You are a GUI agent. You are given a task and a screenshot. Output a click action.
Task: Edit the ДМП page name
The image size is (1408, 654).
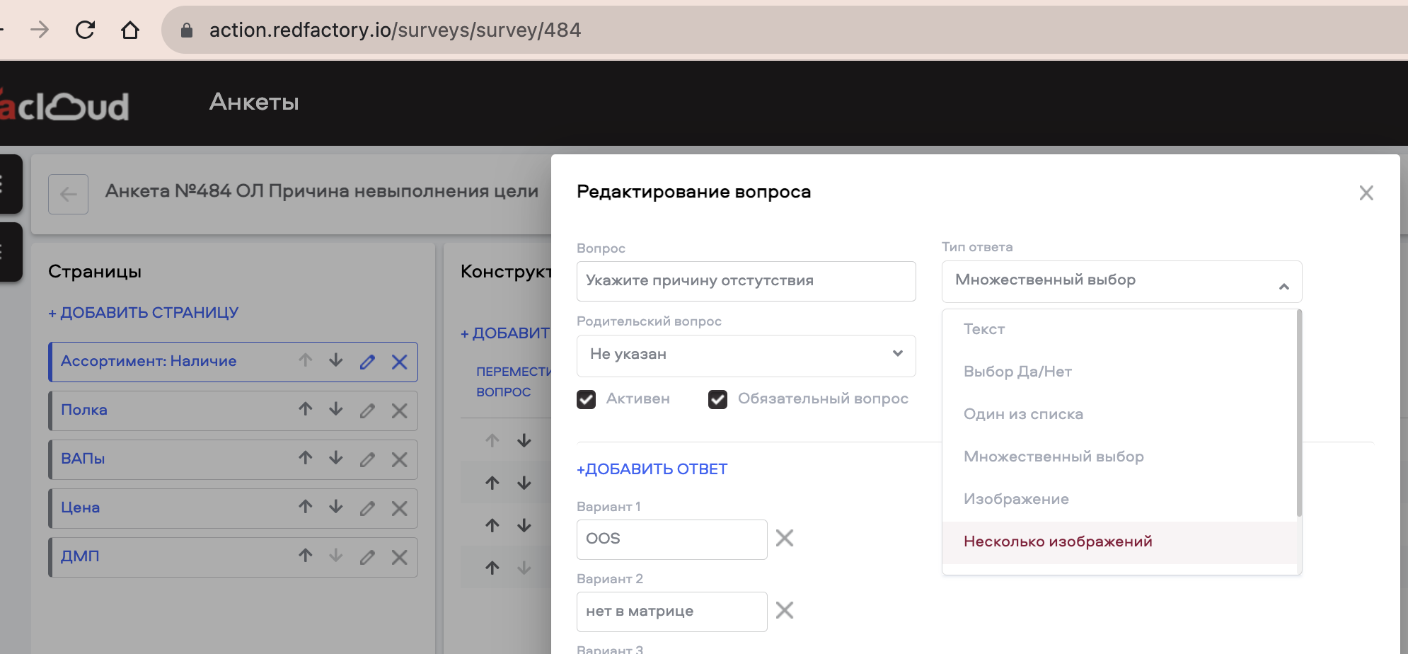[367, 557]
